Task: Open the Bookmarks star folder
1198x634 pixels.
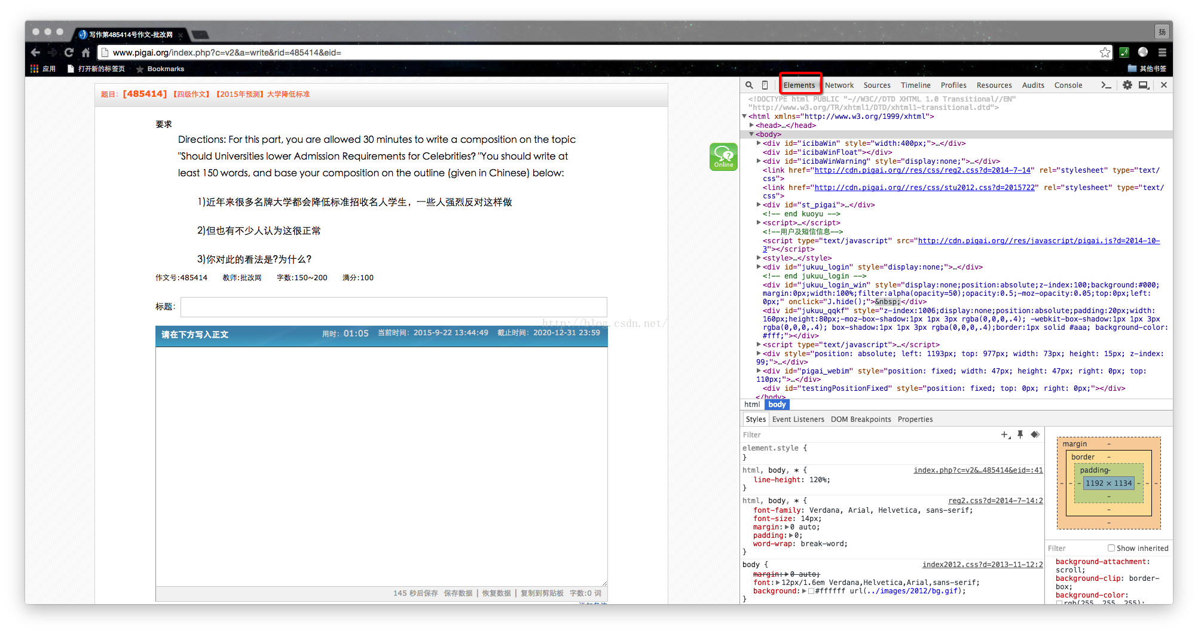Action: pos(160,69)
